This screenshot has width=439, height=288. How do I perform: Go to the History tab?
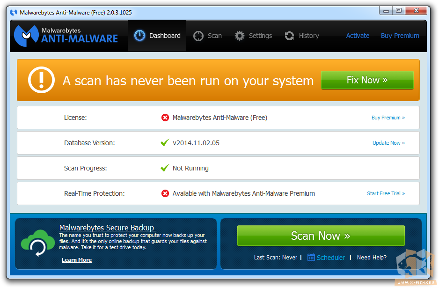coord(302,36)
